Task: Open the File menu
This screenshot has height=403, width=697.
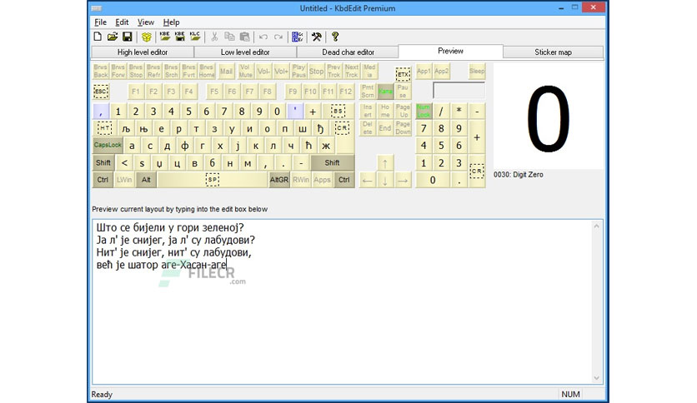Action: point(100,22)
